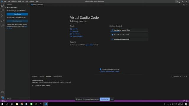Open Configure Welcome Page Content link
The width and height of the screenshot is (189, 106).
(110, 71)
